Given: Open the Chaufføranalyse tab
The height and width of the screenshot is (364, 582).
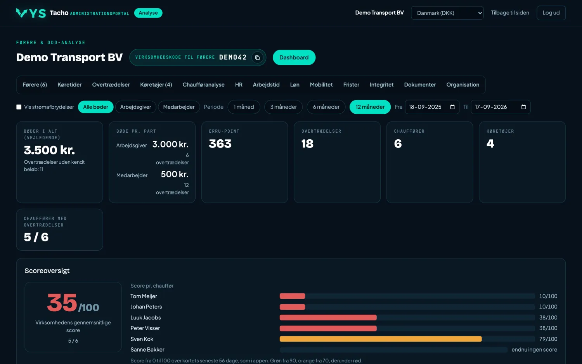Looking at the screenshot, I should coord(204,85).
